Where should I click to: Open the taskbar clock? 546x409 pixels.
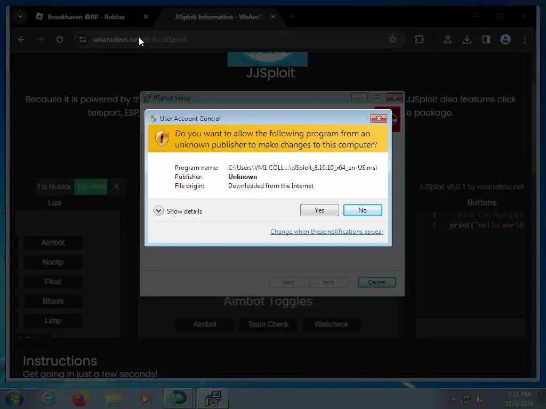coord(519,398)
